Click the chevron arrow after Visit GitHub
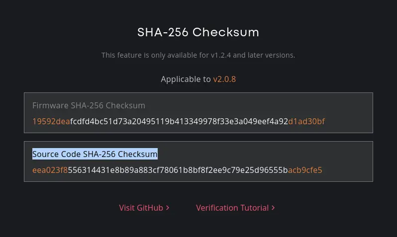397x237 pixels. point(168,208)
